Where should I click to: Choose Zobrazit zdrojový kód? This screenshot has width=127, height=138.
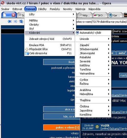click(50, 39)
